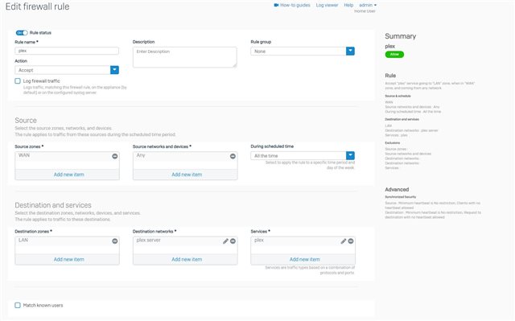Image resolution: width=515 pixels, height=321 pixels.
Task: Click the Source section heading
Action: (26, 121)
